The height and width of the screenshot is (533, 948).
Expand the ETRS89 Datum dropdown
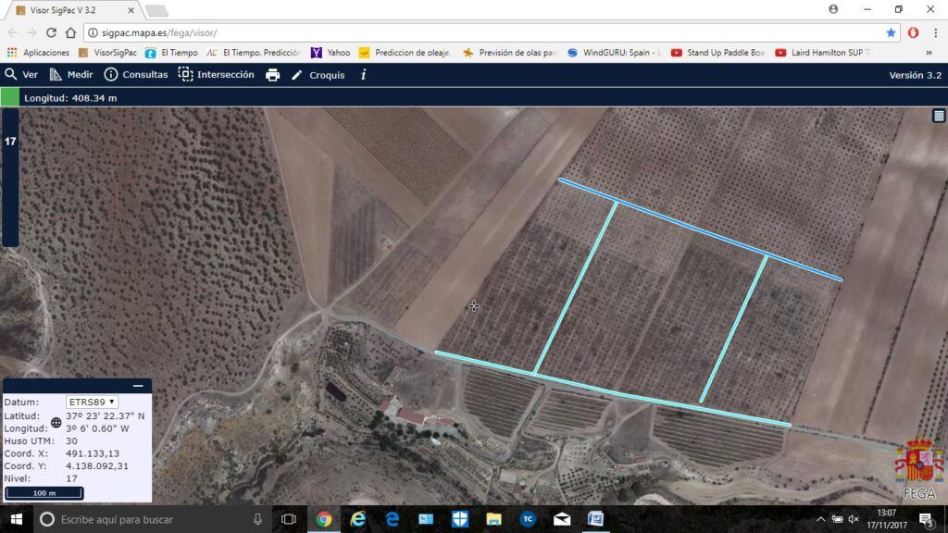[x=92, y=402]
